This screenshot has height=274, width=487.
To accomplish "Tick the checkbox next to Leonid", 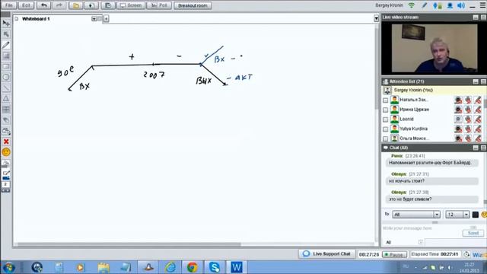I will click(x=386, y=119).
